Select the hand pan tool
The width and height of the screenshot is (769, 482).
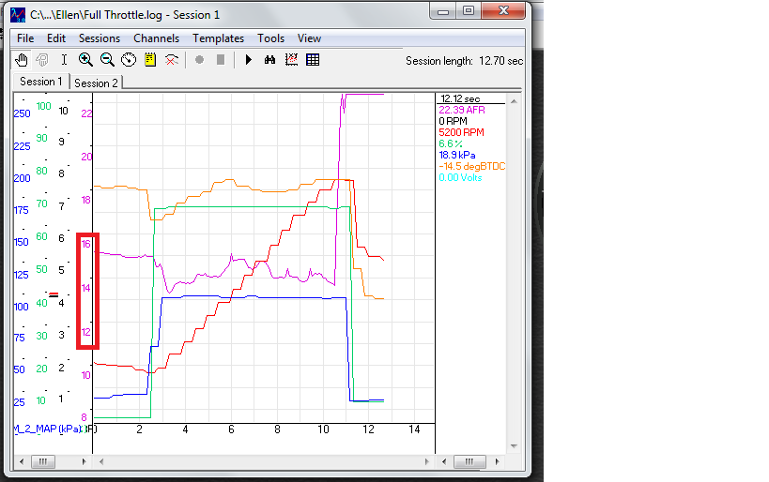point(23,60)
